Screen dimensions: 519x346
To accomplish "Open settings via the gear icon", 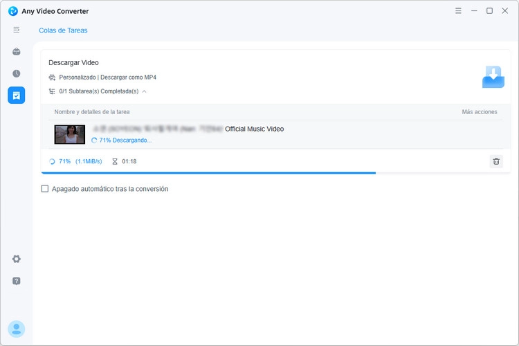I will click(x=16, y=259).
